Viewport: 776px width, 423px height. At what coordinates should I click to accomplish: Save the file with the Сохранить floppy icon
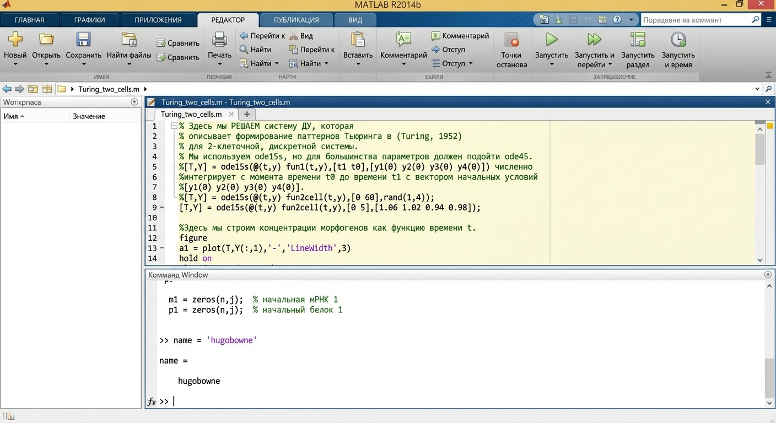83,40
